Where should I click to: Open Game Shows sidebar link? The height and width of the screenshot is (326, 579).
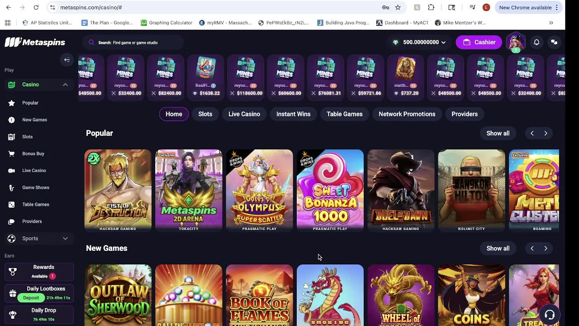36,187
